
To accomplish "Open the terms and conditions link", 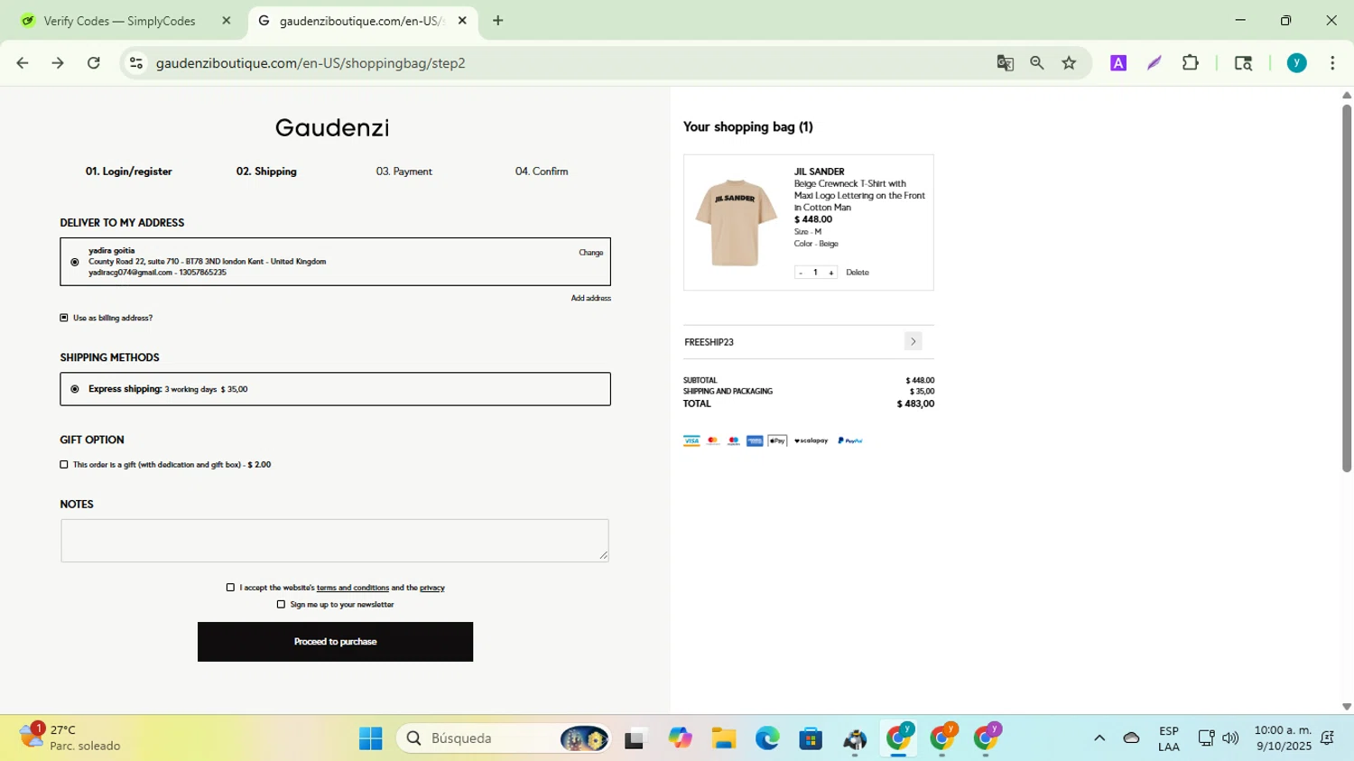I will pos(353,588).
